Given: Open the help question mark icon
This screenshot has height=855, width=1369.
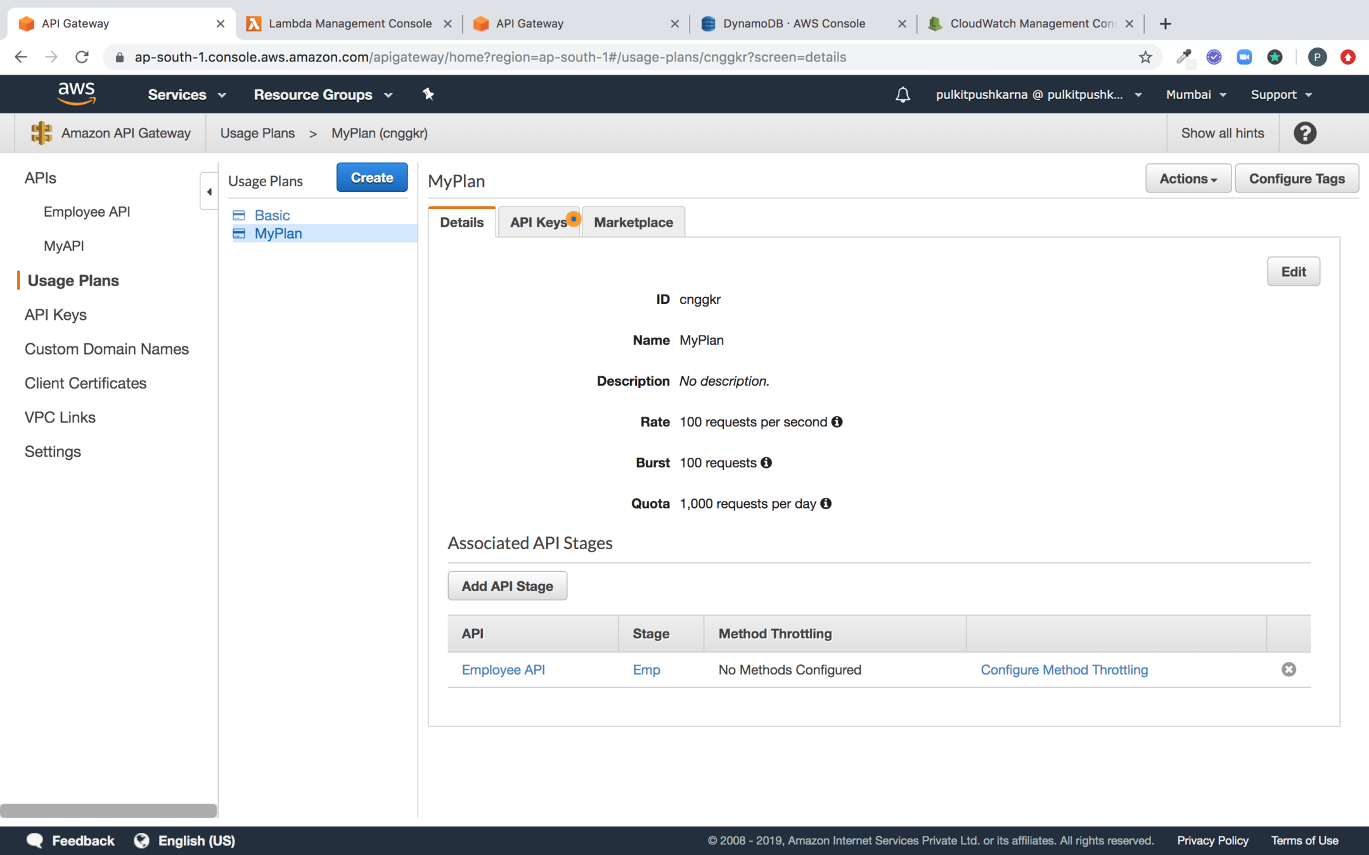Looking at the screenshot, I should click(1304, 134).
